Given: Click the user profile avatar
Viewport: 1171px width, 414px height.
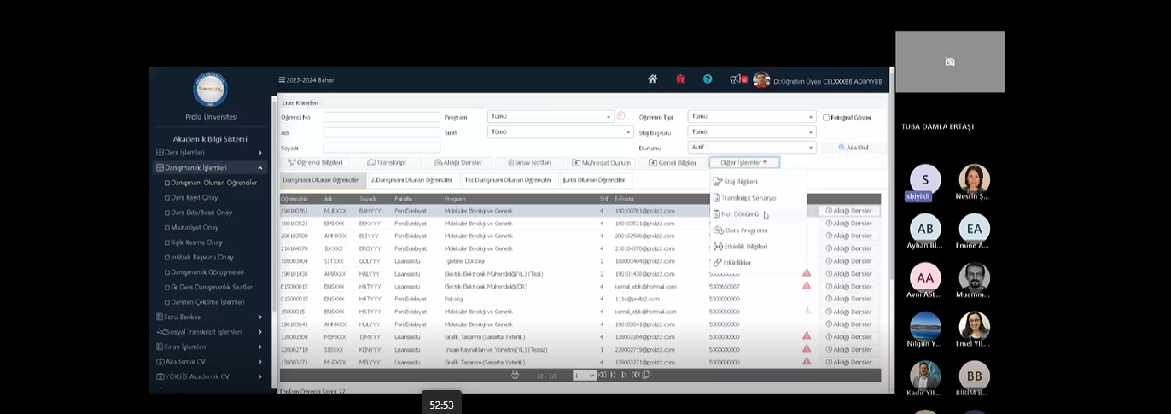Looking at the screenshot, I should click(761, 80).
